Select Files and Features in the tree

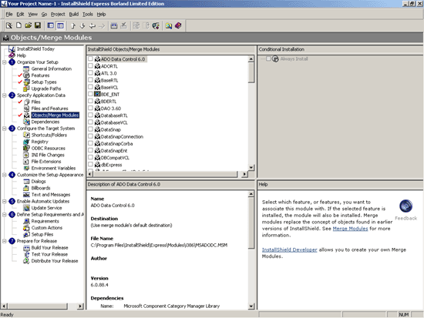[x=49, y=109]
